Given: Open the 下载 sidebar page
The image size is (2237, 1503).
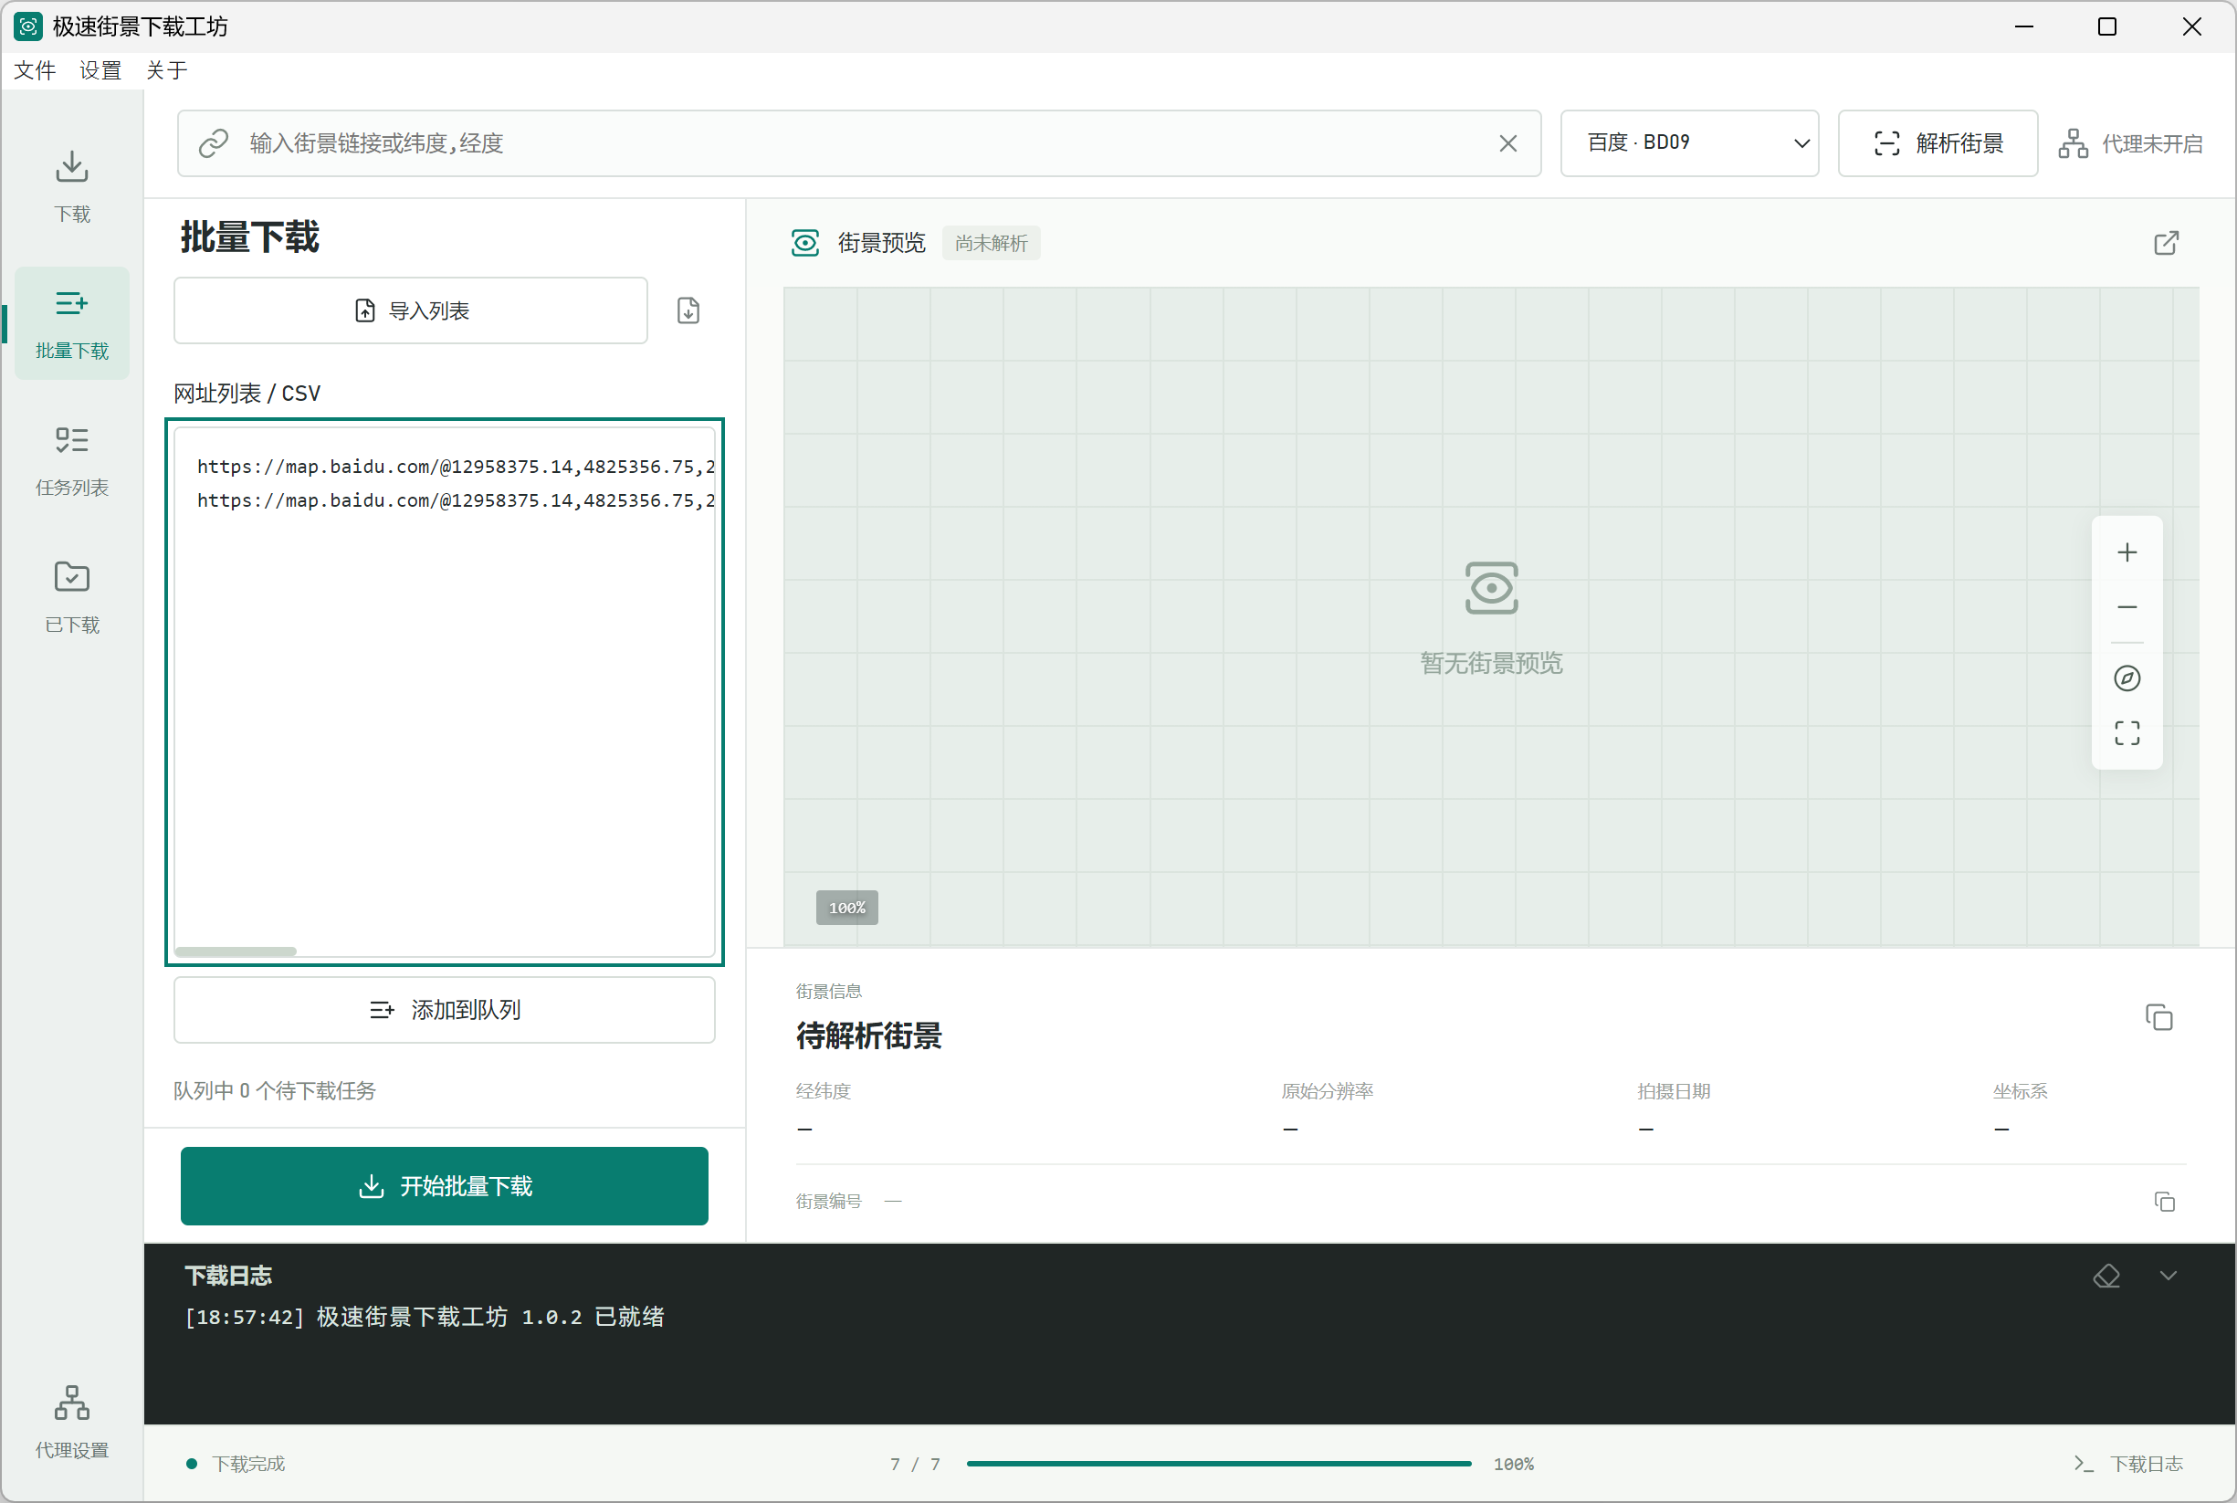Looking at the screenshot, I should [x=72, y=186].
